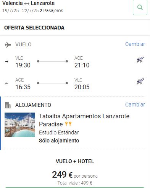Viewport: 150px width, 188px height.
Task: Click the two golden keys rating icon
Action: [68, 124]
